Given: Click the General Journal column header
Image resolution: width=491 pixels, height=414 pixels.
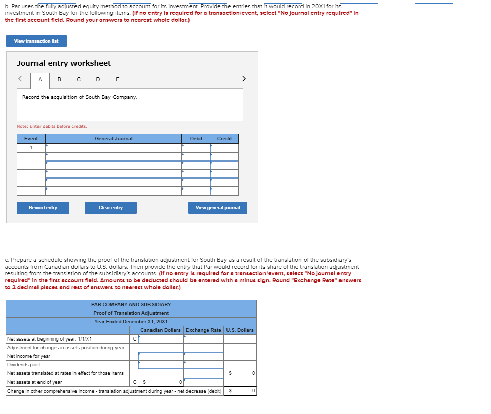Looking at the screenshot, I should pos(114,139).
